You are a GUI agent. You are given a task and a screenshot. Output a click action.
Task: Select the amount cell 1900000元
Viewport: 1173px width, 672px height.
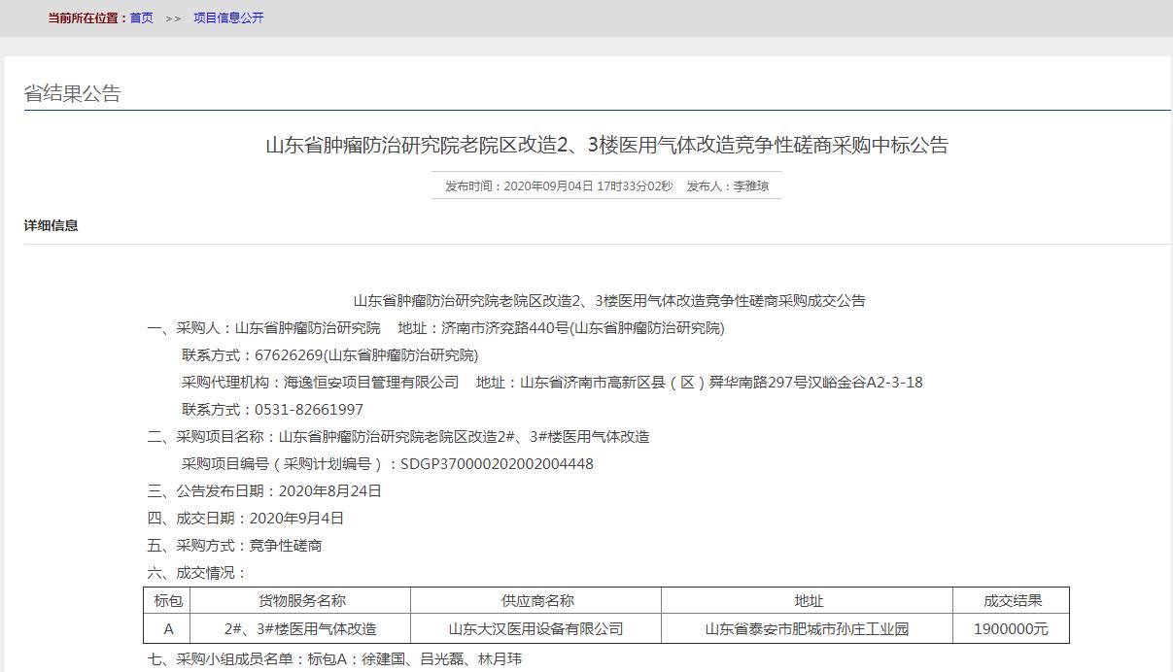(1012, 629)
